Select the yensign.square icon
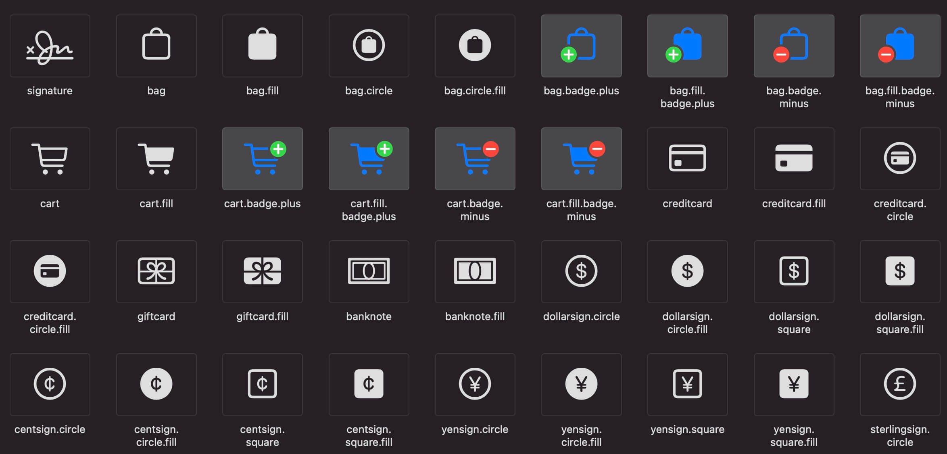This screenshot has height=454, width=947. click(687, 384)
